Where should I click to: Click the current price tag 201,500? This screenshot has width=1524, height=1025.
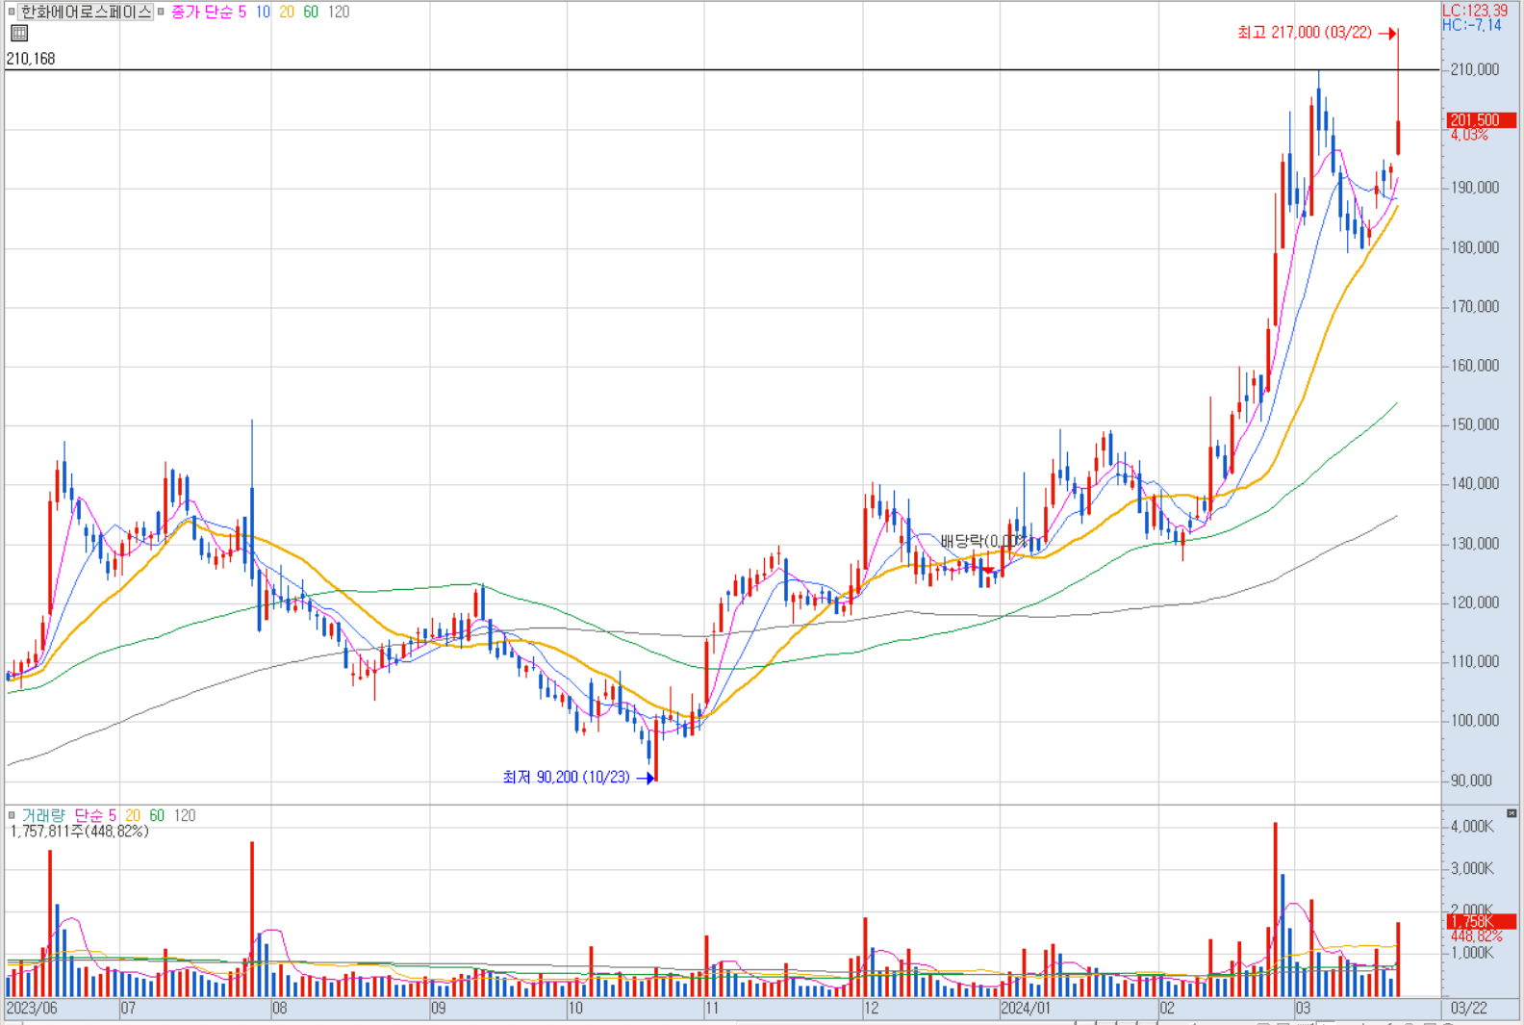point(1482,120)
